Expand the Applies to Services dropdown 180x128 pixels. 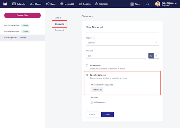point(122,43)
